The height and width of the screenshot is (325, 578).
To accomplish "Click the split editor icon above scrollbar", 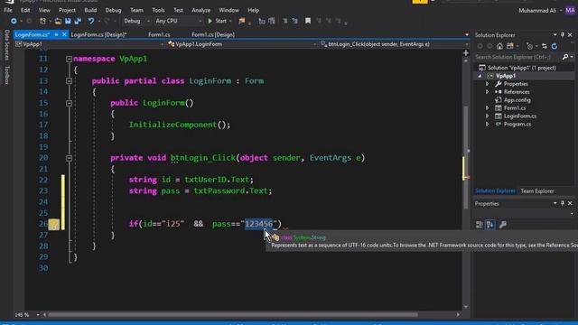I will (x=466, y=53).
